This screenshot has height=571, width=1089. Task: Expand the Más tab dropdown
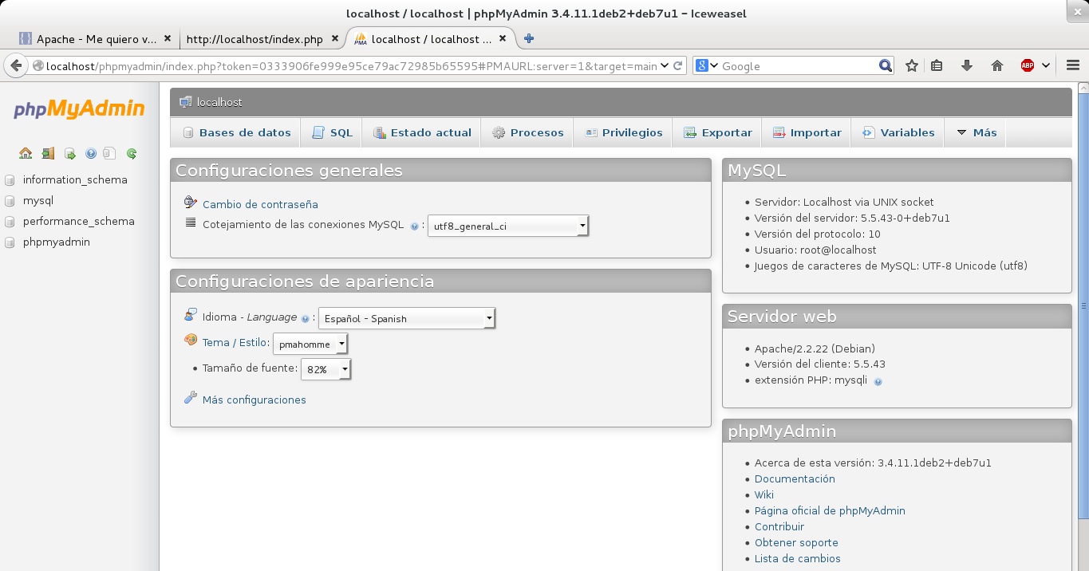click(976, 133)
